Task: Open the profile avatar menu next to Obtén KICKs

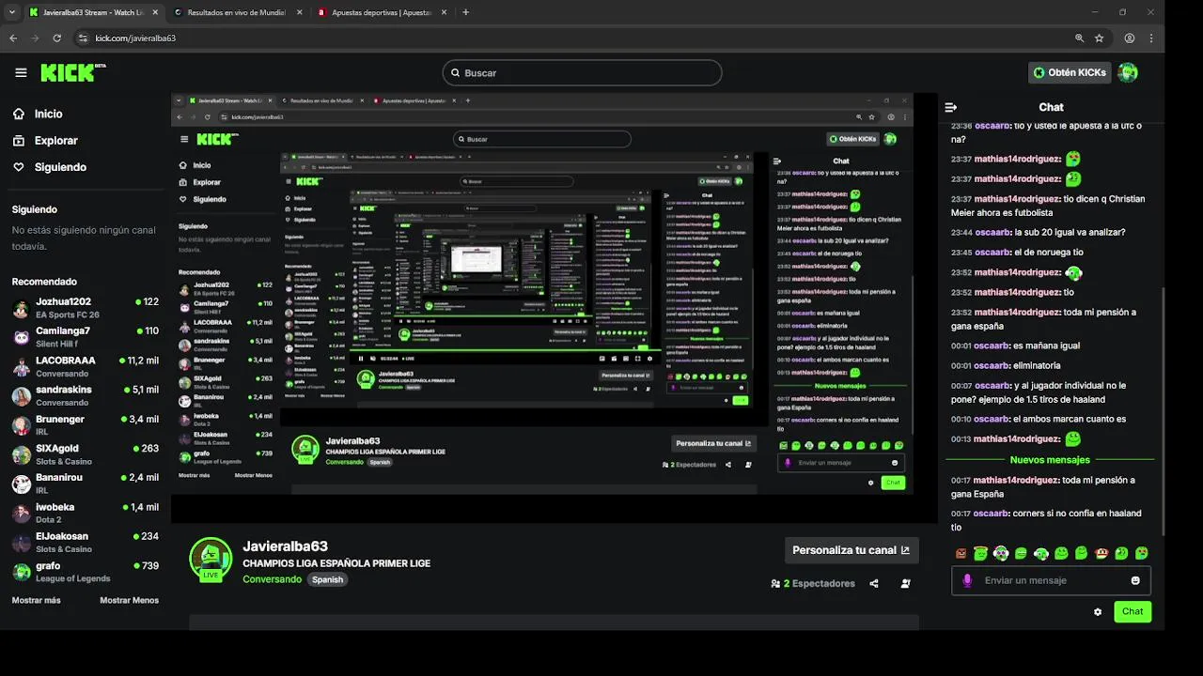Action: coord(1128,72)
